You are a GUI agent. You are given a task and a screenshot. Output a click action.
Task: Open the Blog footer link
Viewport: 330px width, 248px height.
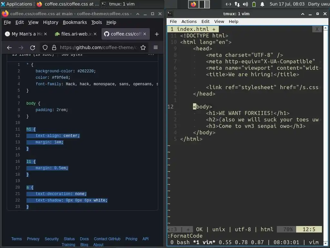84,245
